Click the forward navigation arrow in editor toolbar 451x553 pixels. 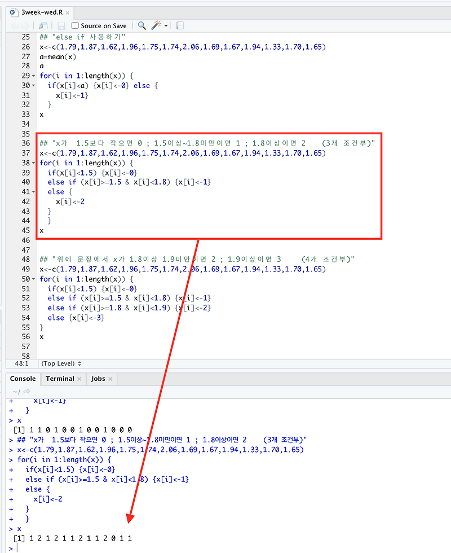pyautogui.click(x=24, y=25)
